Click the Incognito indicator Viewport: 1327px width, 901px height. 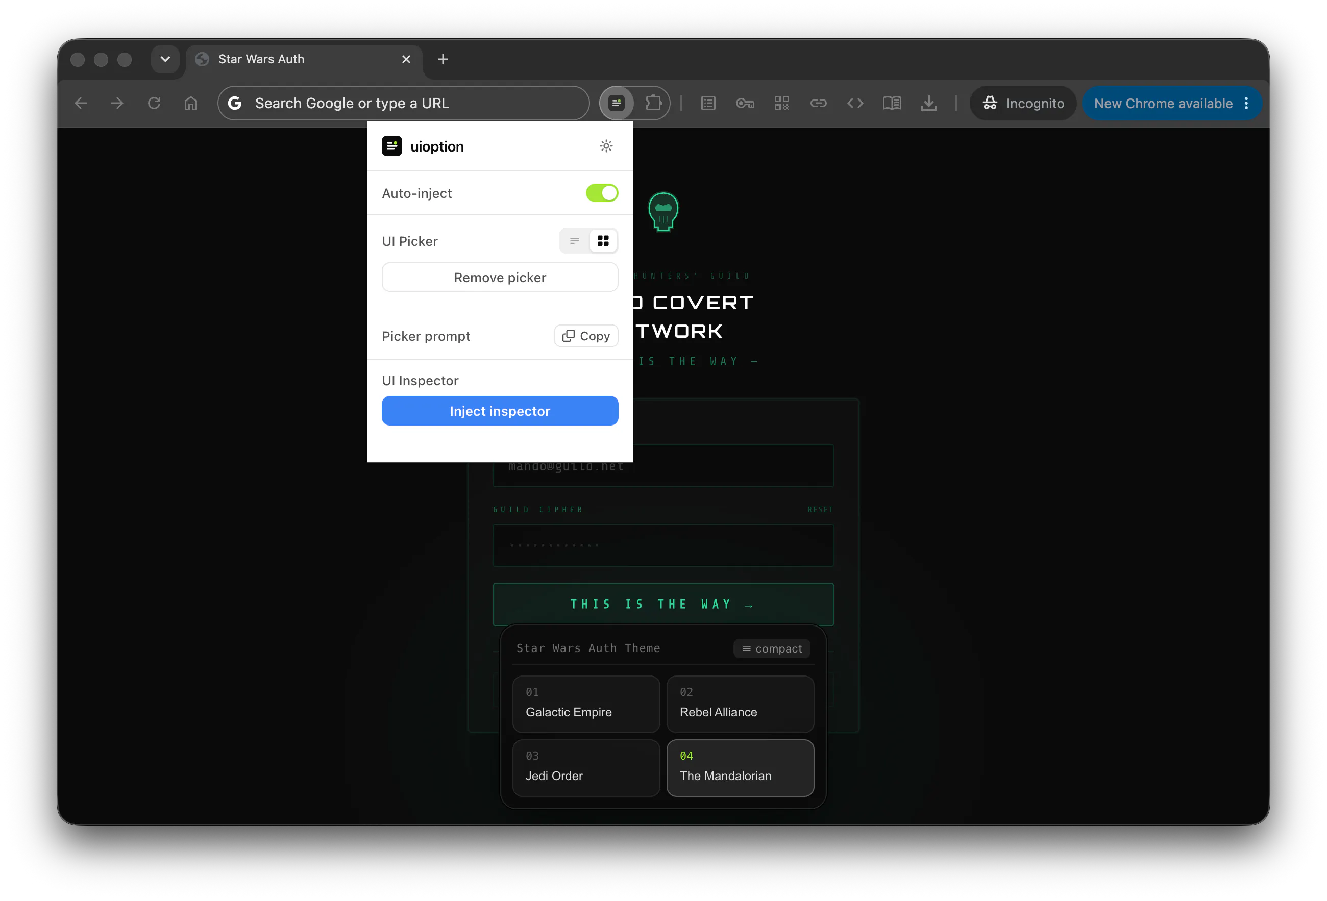tap(1023, 103)
